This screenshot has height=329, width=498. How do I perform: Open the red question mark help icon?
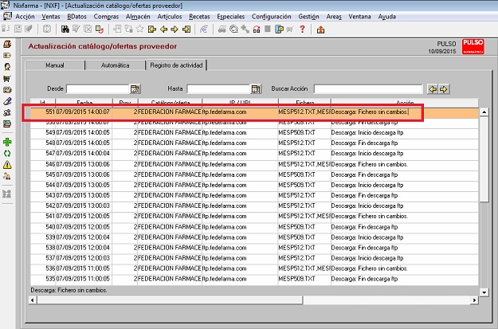(x=302, y=29)
